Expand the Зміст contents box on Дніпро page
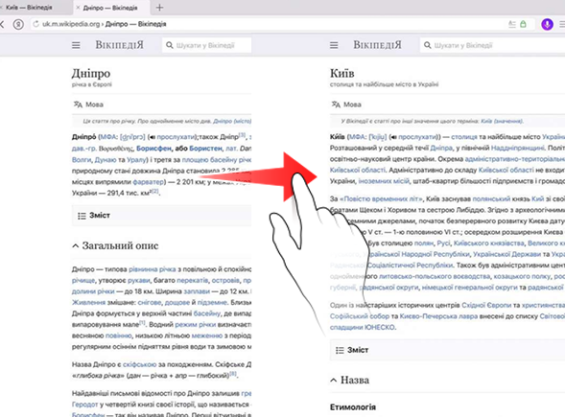The image size is (565, 417). 161,216
